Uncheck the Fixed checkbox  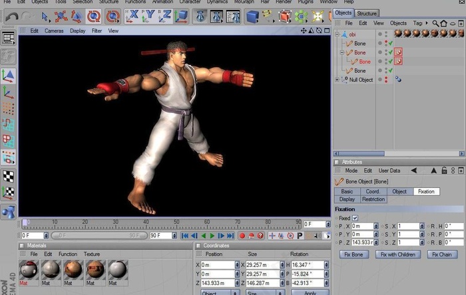(355, 218)
